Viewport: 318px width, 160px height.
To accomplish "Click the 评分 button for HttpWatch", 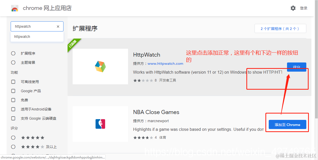I will (297, 67).
